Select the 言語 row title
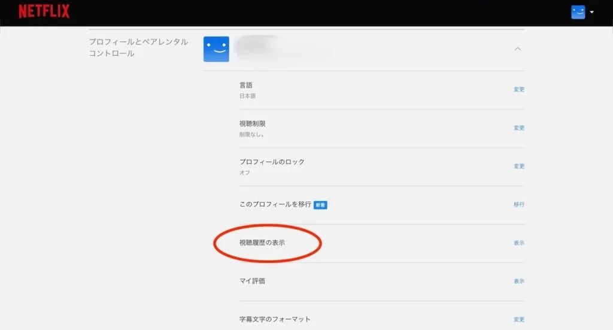The image size is (613, 330). (x=246, y=85)
